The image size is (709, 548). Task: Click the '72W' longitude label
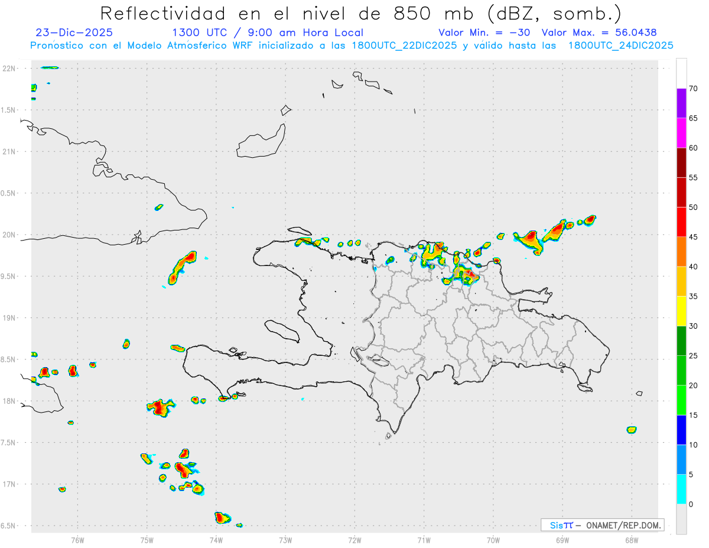(354, 539)
